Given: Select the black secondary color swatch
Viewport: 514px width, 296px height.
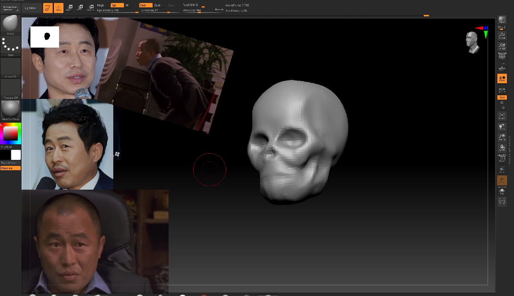Looking at the screenshot, I should (5, 155).
